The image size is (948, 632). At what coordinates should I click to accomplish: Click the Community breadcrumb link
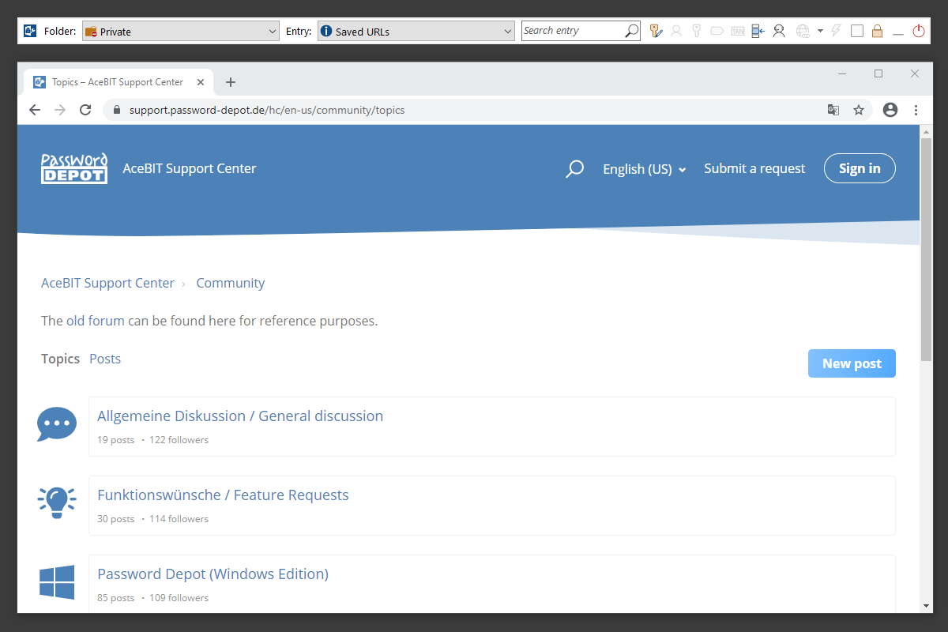231,283
